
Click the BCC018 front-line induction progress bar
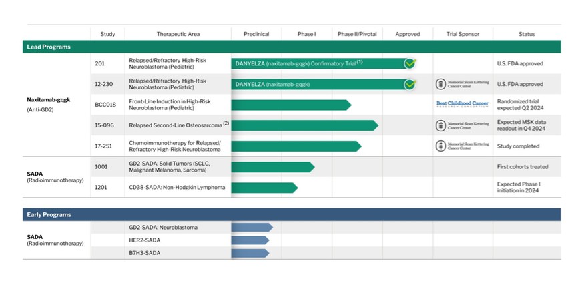[290, 105]
